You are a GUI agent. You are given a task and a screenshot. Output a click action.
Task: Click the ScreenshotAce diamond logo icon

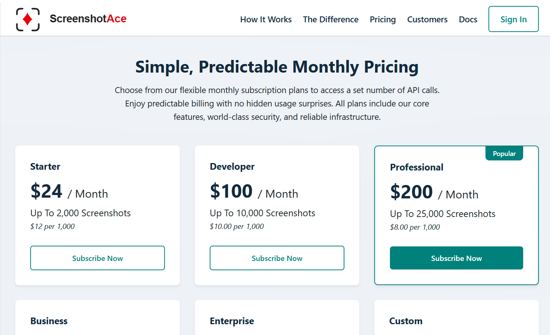tap(28, 19)
